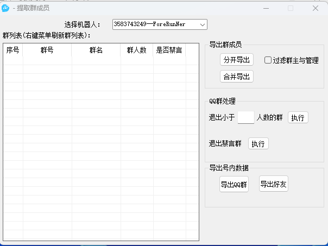The width and height of the screenshot is (328, 246).
Task: Sort list by 群人数 column header
Action: 137,51
